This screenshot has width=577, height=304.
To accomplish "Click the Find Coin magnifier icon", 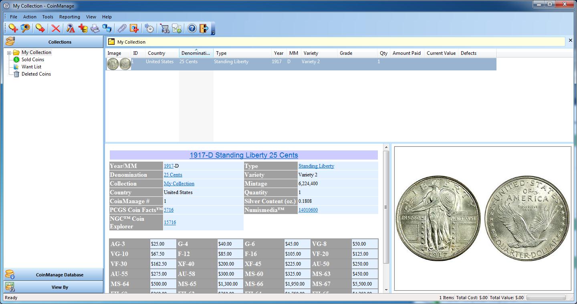I will coord(25,28).
